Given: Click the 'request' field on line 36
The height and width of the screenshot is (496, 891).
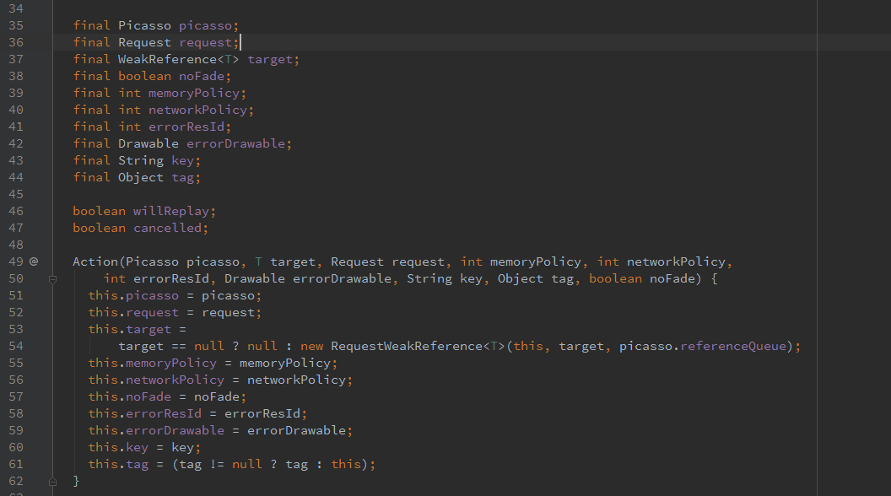Looking at the screenshot, I should (206, 43).
